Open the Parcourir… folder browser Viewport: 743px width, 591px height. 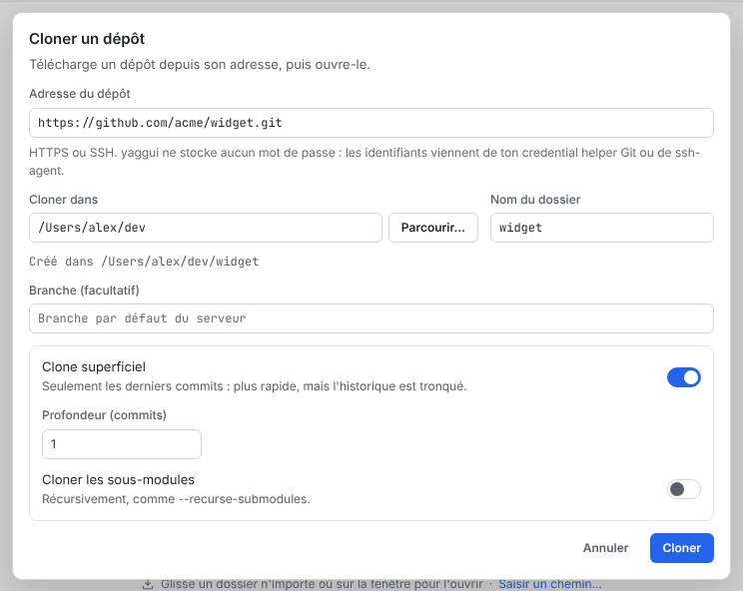tap(433, 228)
